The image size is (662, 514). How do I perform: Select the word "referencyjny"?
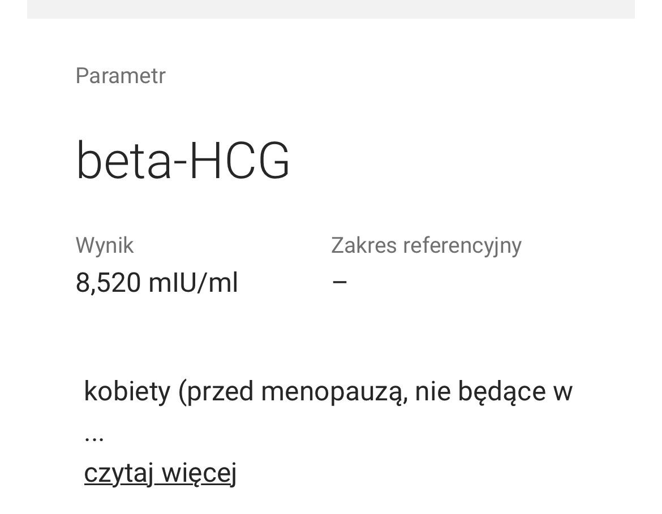[462, 245]
